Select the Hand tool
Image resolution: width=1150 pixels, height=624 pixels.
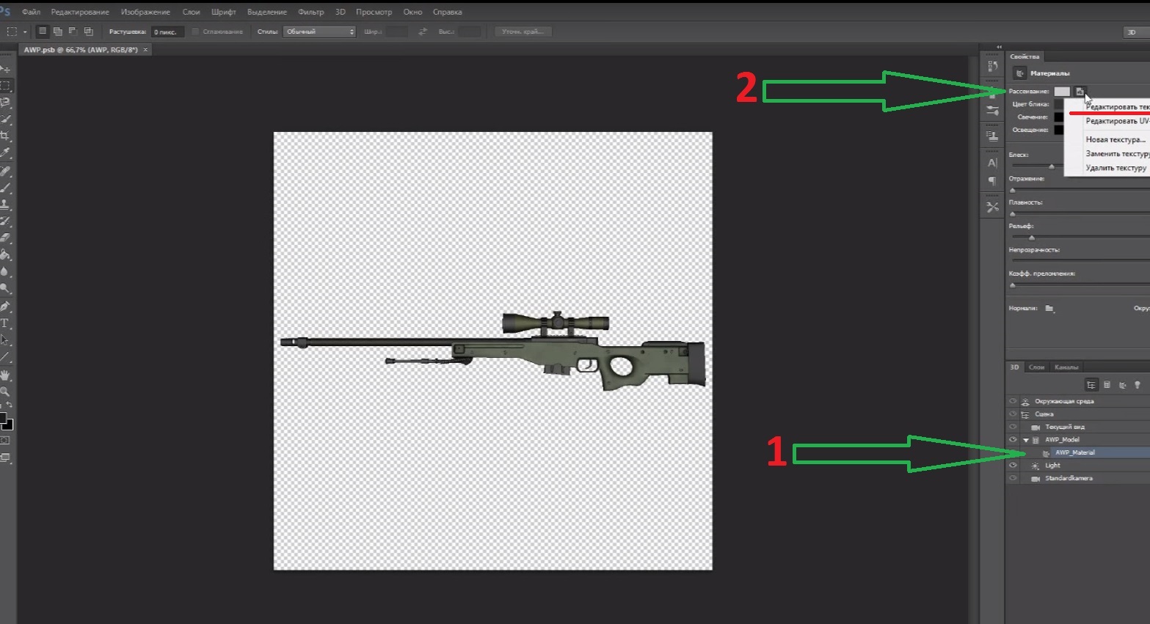(5, 375)
